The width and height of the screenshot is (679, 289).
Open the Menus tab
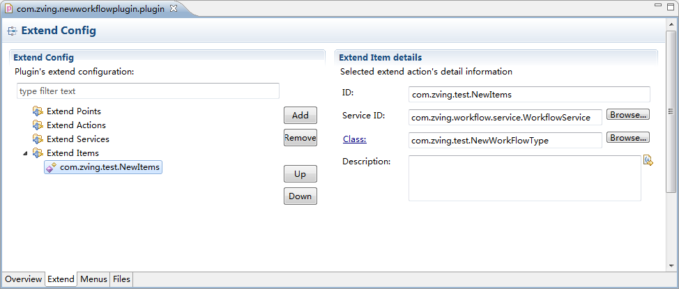(x=93, y=279)
